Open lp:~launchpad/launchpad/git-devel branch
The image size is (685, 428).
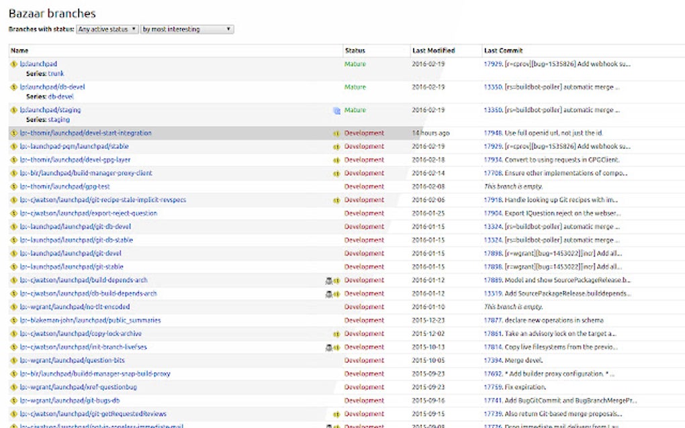71,254
